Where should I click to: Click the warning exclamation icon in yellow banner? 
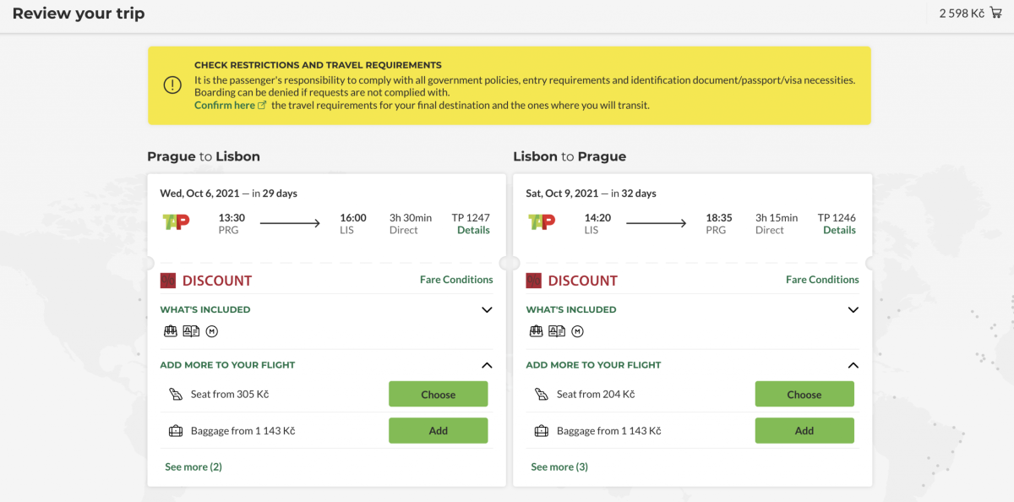[x=172, y=85]
